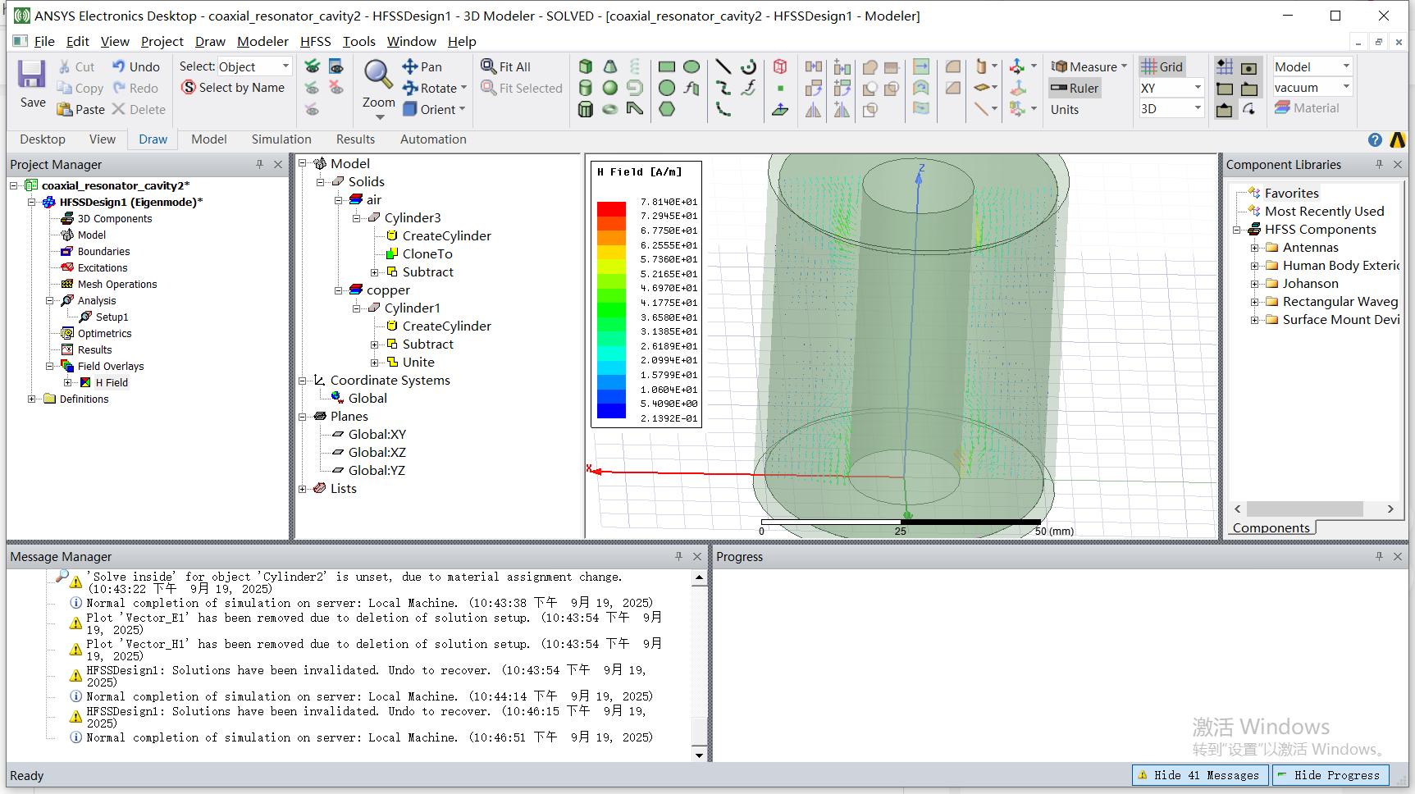Click the Zoom magnifier icon

(x=378, y=75)
